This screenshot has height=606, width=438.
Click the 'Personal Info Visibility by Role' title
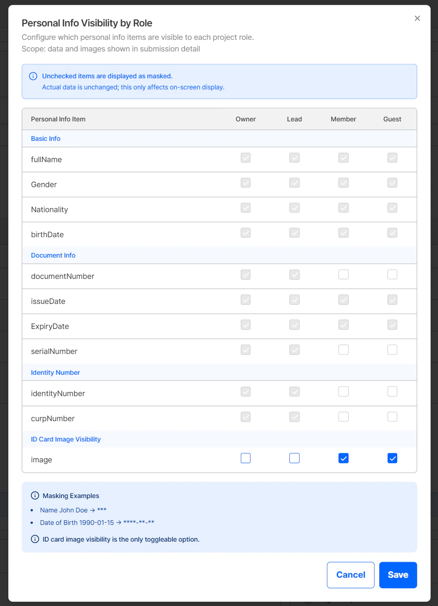87,23
